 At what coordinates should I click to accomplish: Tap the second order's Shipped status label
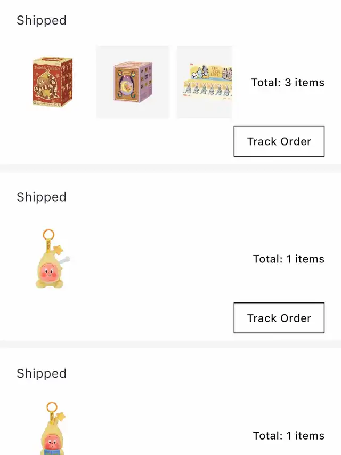(42, 197)
